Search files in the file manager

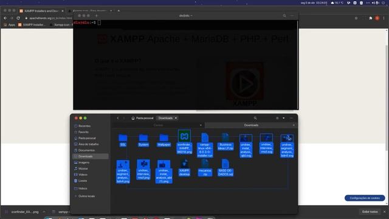pos(255,118)
